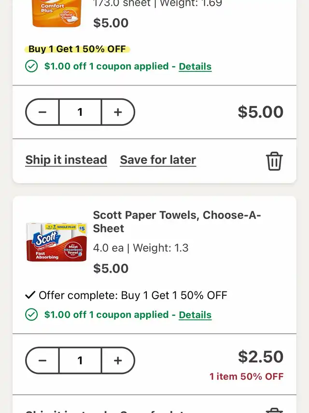Image resolution: width=309 pixels, height=413 pixels.
Task: Decrease quantity of the $5.00 first item
Action: coord(42,112)
